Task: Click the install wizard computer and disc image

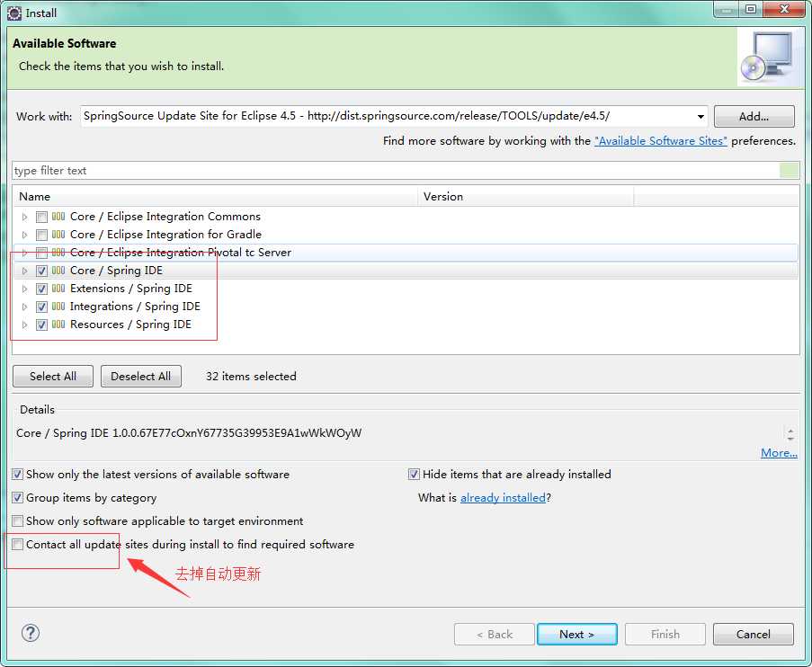Action: pyautogui.click(x=767, y=58)
